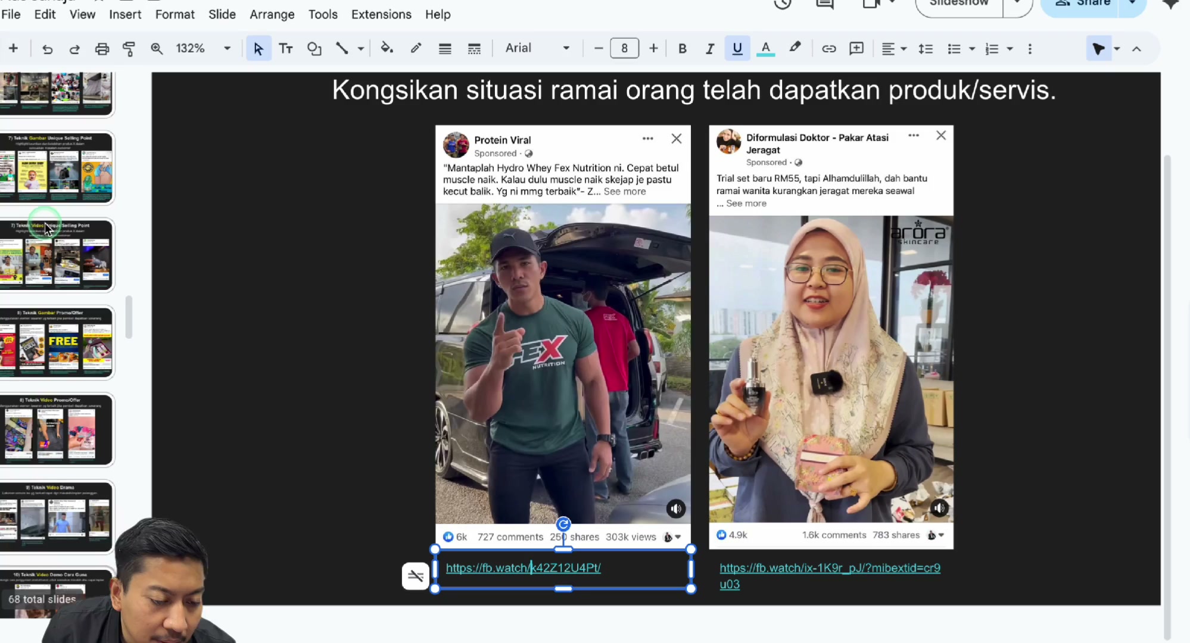Expand the numbered list dropdown arrow
1190x643 pixels.
click(x=1010, y=49)
